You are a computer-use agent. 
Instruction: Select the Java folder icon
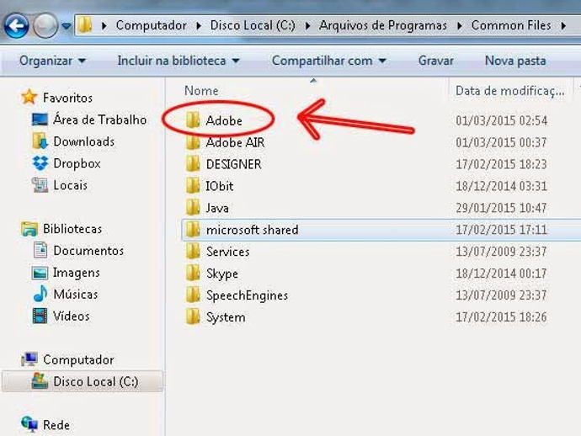(193, 207)
